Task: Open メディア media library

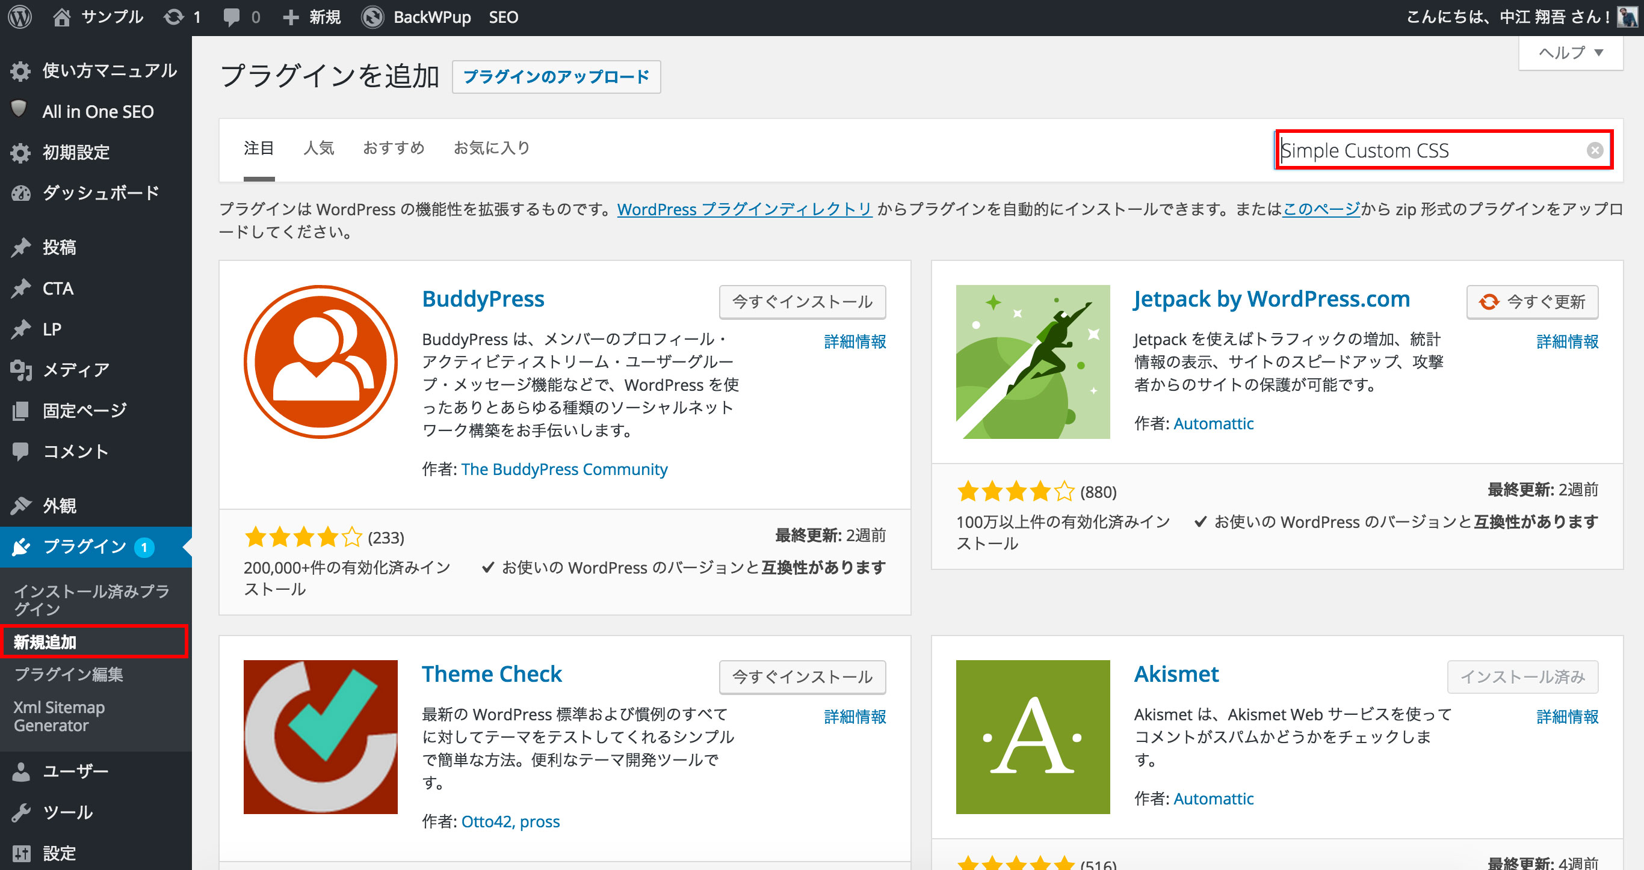Action: tap(96, 370)
